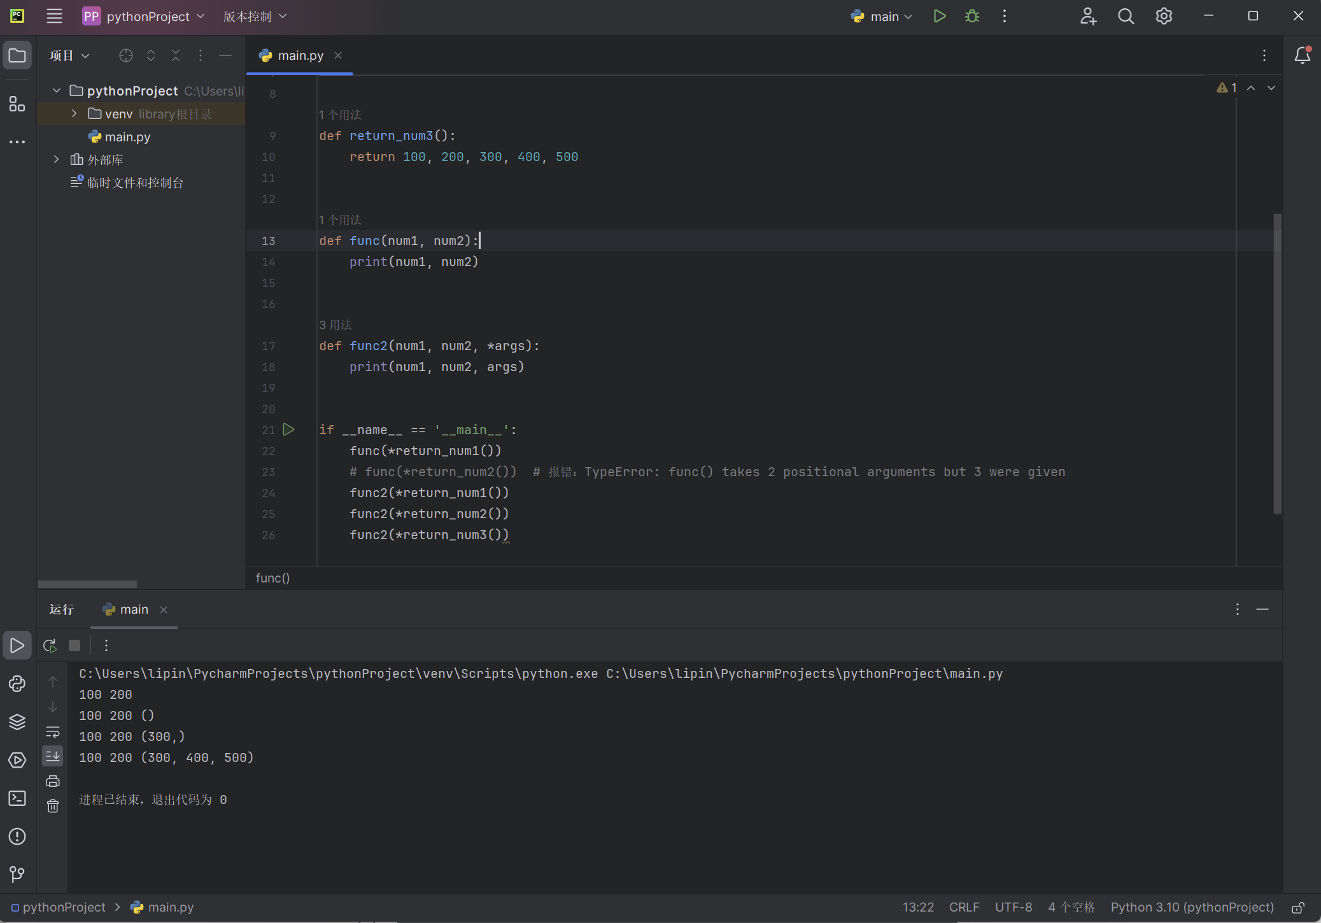Start debugging the main configuration

pyautogui.click(x=972, y=17)
